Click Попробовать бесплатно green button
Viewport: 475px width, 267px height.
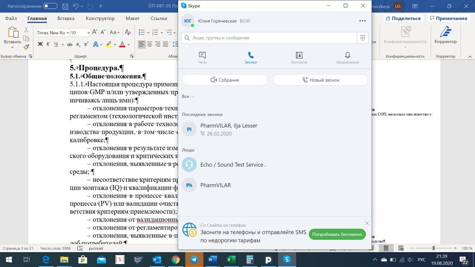(x=337, y=235)
